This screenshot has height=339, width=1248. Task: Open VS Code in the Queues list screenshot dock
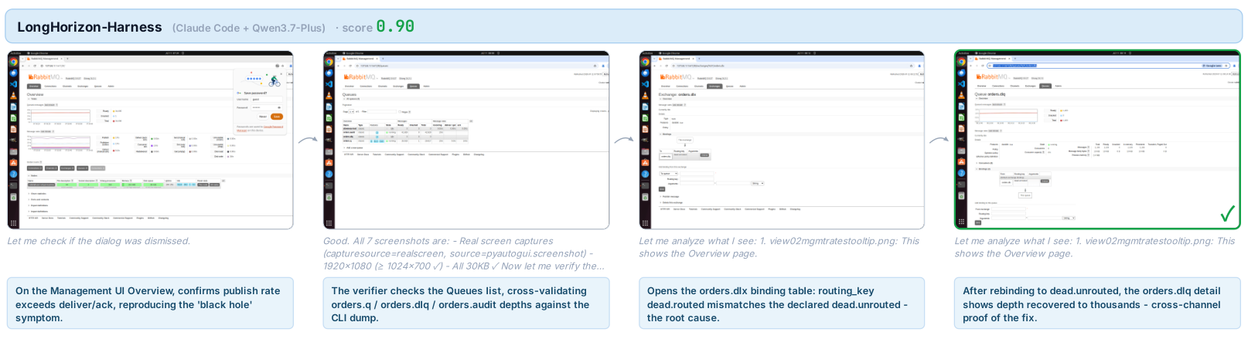329,84
